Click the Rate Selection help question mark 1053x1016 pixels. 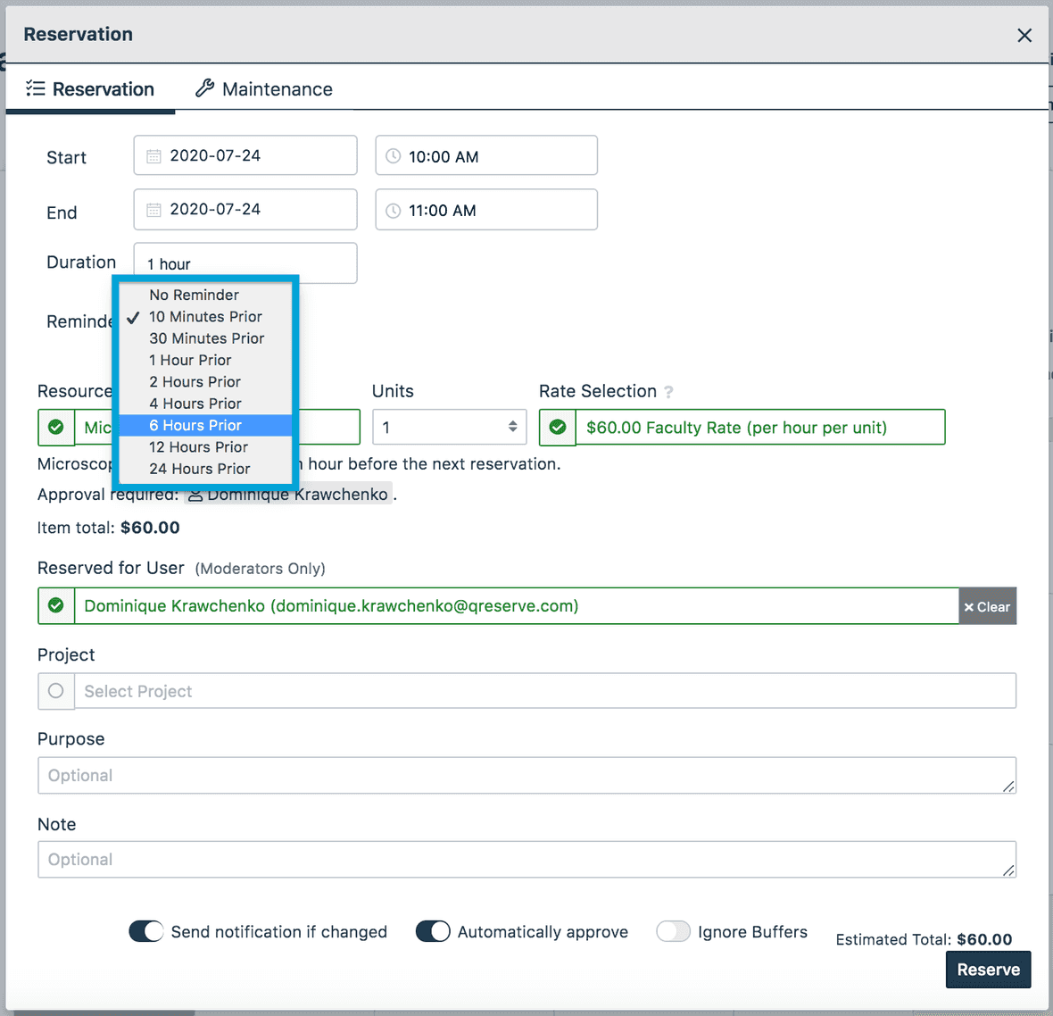click(x=668, y=392)
